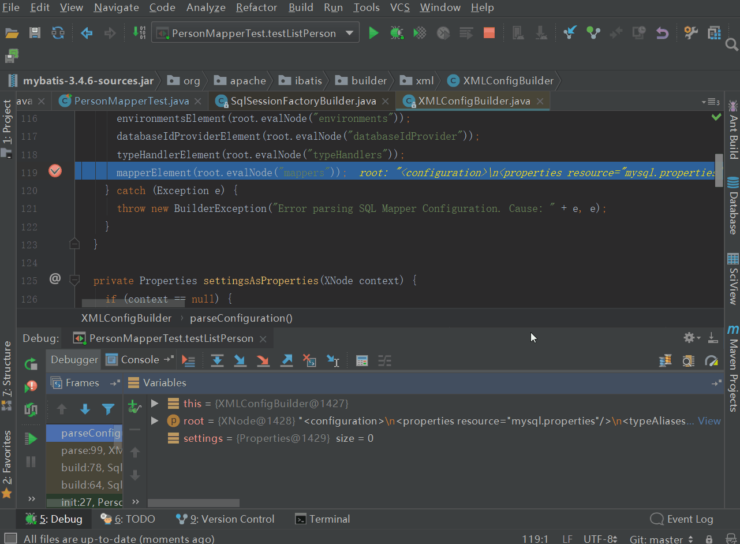The height and width of the screenshot is (544, 740).
Task: Expand the 'this' variable node
Action: [154, 403]
